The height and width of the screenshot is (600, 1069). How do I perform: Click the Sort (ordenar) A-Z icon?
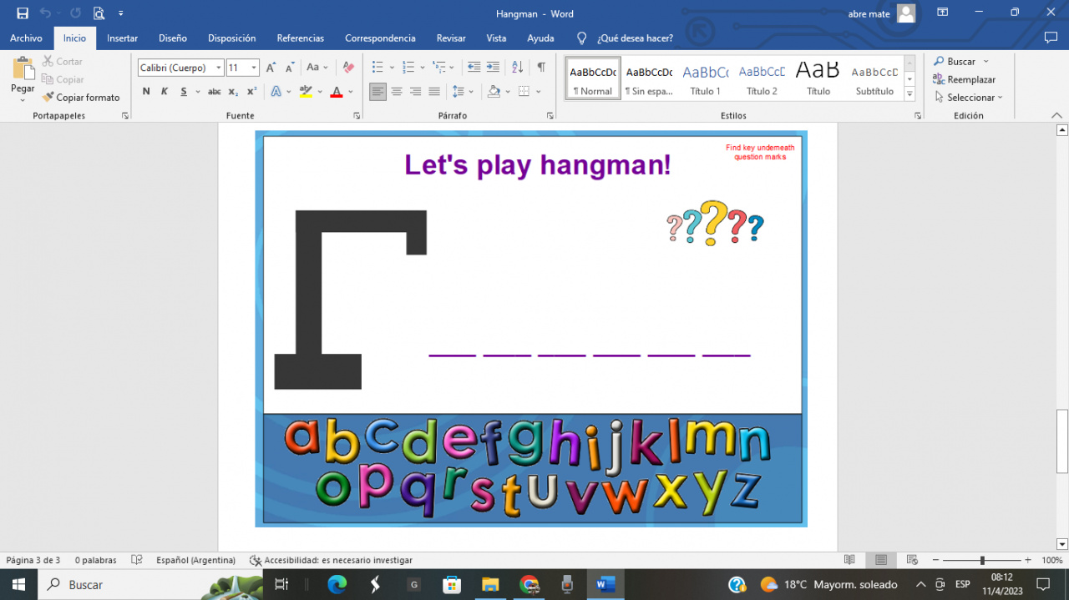point(517,67)
